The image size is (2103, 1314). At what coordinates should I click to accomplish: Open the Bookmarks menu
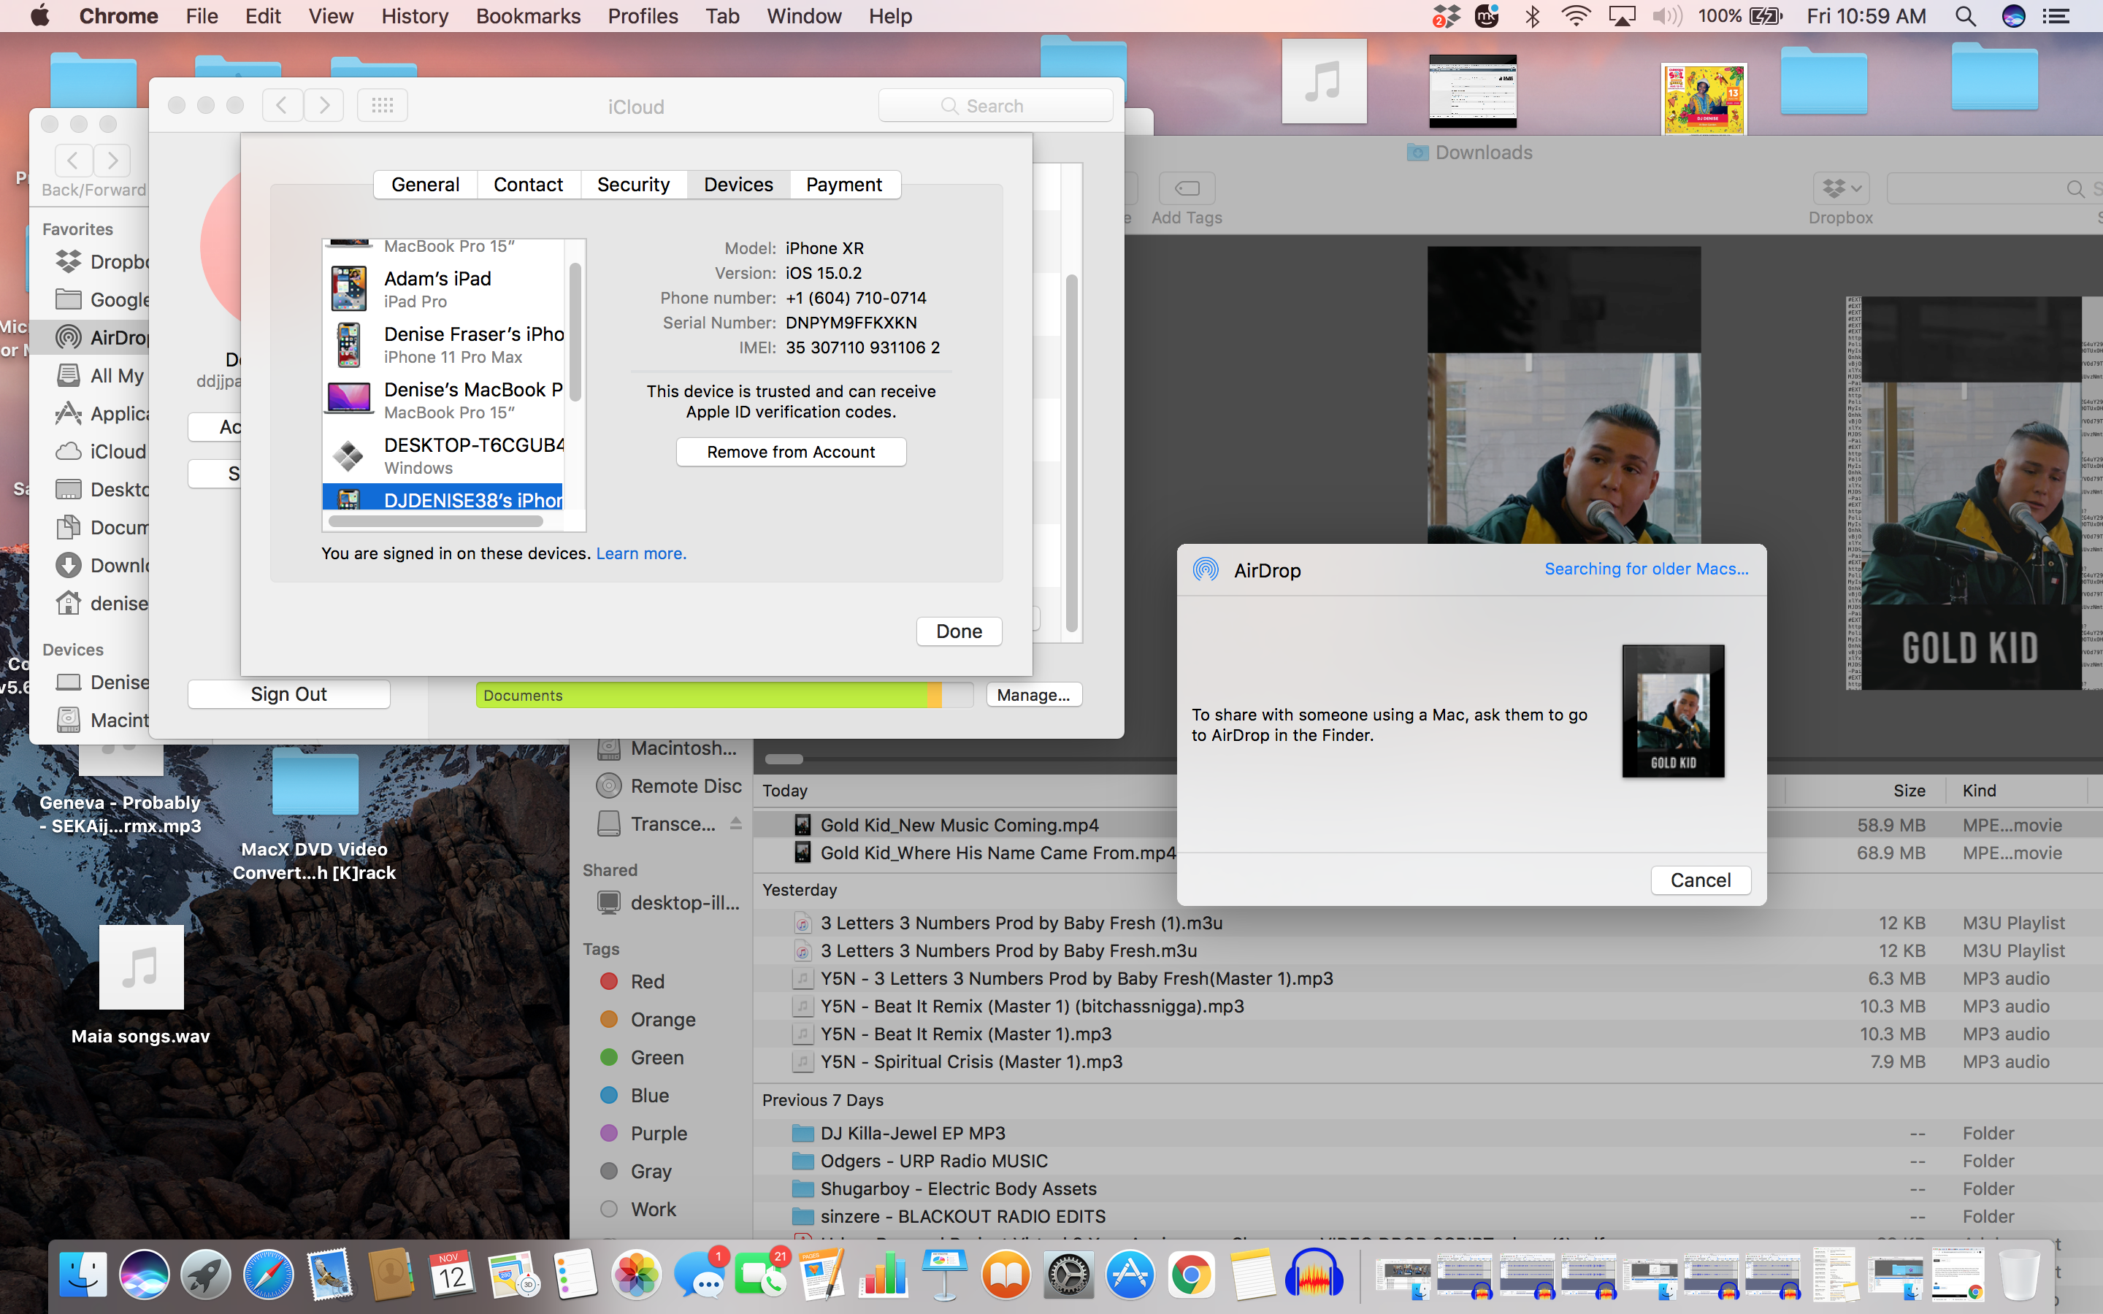coord(527,15)
